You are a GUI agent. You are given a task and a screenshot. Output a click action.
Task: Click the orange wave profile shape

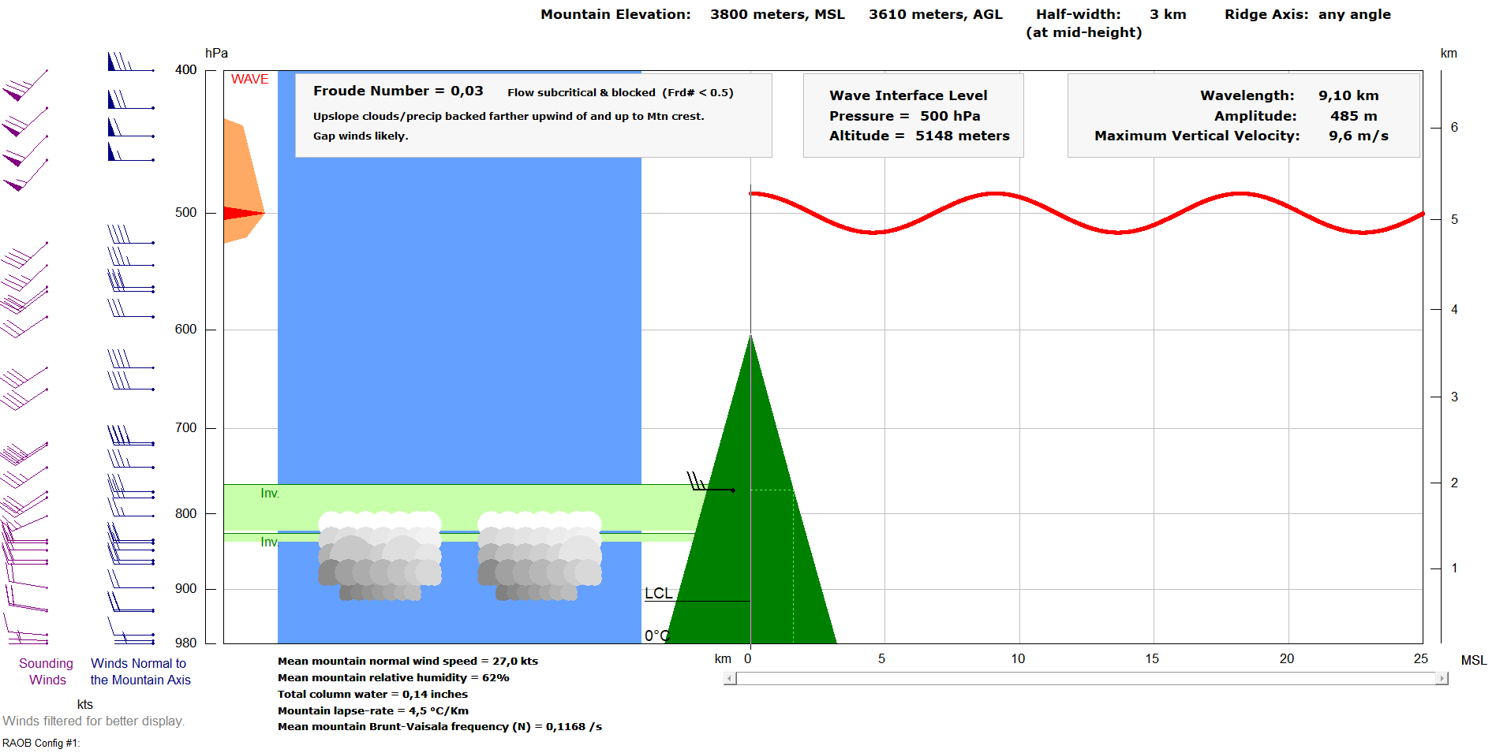(239, 173)
